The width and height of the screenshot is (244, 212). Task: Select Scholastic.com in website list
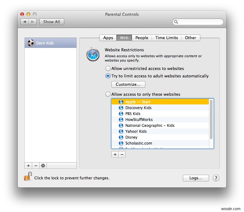pos(160,143)
